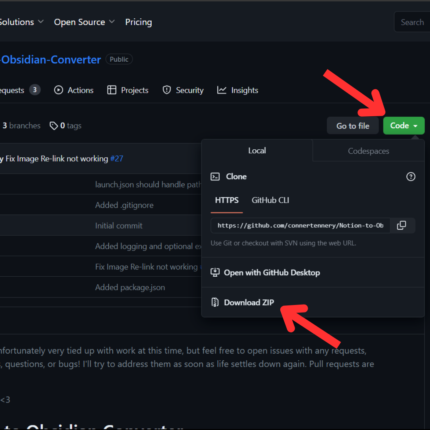
Task: Click the Projects table icon
Action: point(111,90)
